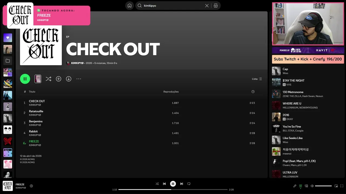
Task: Click the duration clock column header
Action: click(253, 92)
